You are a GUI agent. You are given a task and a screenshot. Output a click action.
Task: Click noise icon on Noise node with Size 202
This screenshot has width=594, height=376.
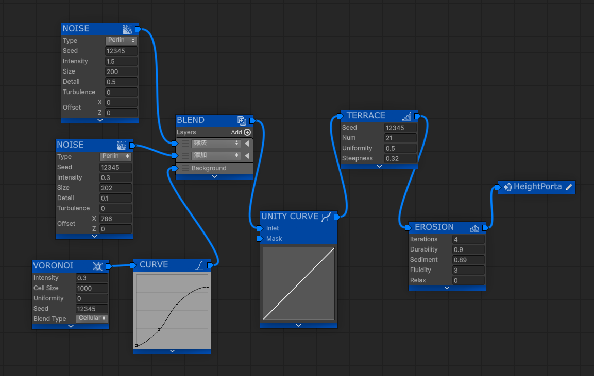122,145
